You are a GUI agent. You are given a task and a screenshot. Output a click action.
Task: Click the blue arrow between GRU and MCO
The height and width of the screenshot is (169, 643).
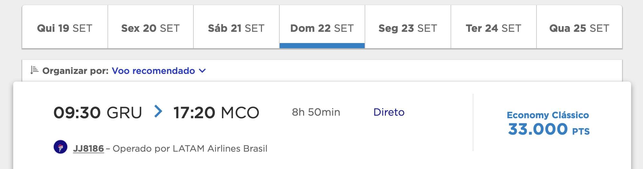point(158,111)
